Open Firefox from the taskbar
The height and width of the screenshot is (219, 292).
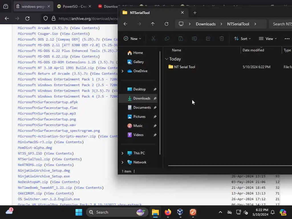(x=168, y=212)
